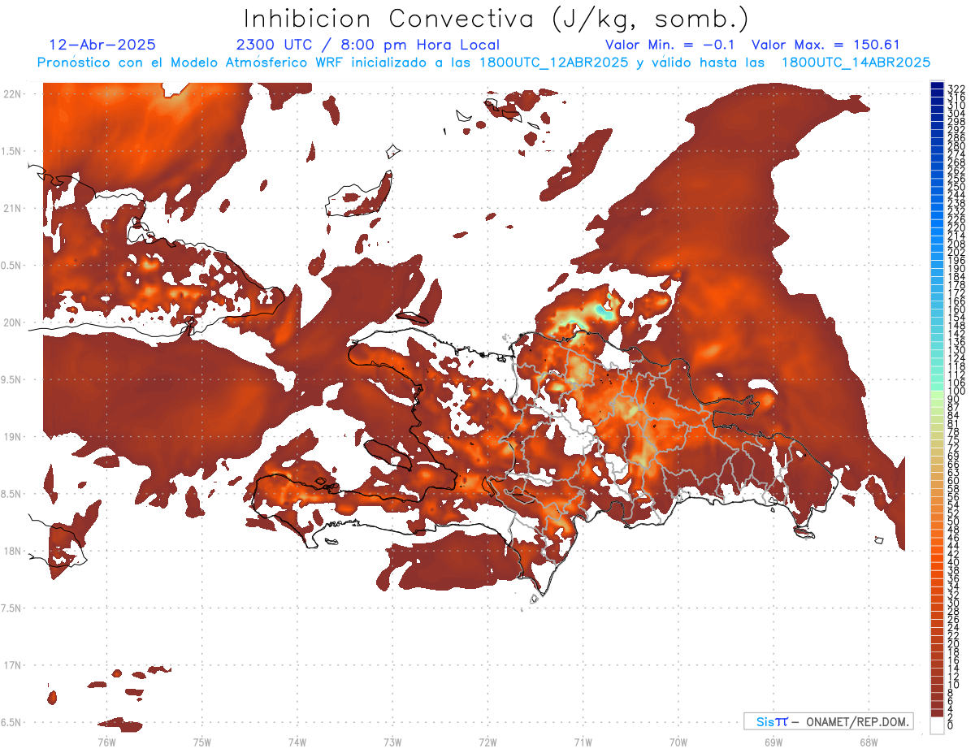
Task: Click longitude label '70W'
Action: coord(678,742)
